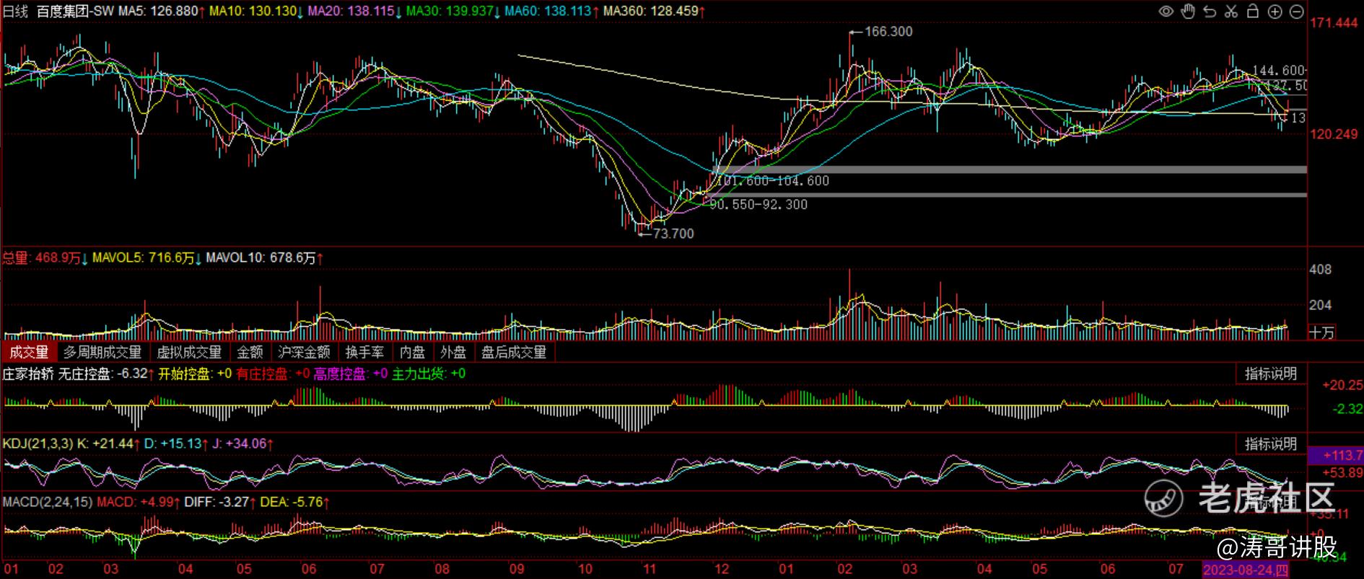1364x579 pixels.
Task: Click the 166.300 high price label
Action: 888,32
